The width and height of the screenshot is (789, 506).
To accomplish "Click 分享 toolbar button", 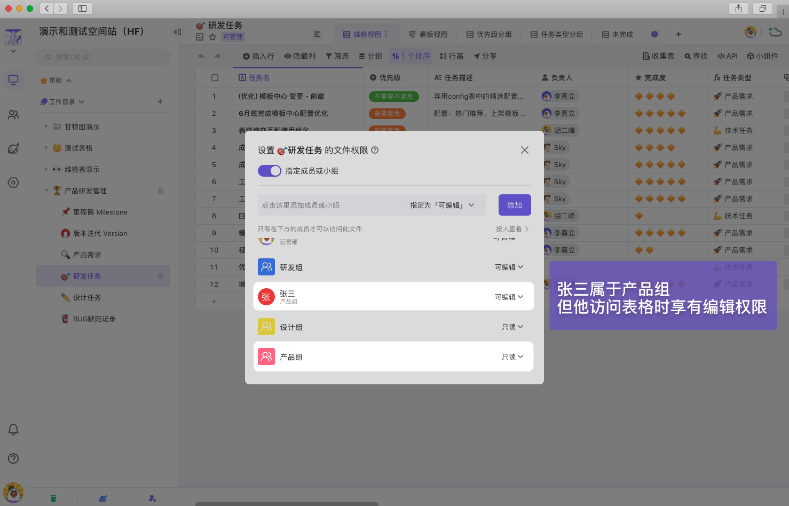I will (x=485, y=56).
